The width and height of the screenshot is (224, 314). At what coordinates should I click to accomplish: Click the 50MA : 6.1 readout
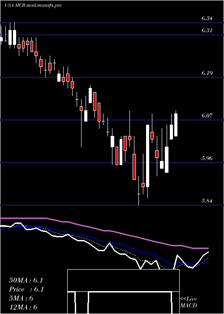point(26,280)
